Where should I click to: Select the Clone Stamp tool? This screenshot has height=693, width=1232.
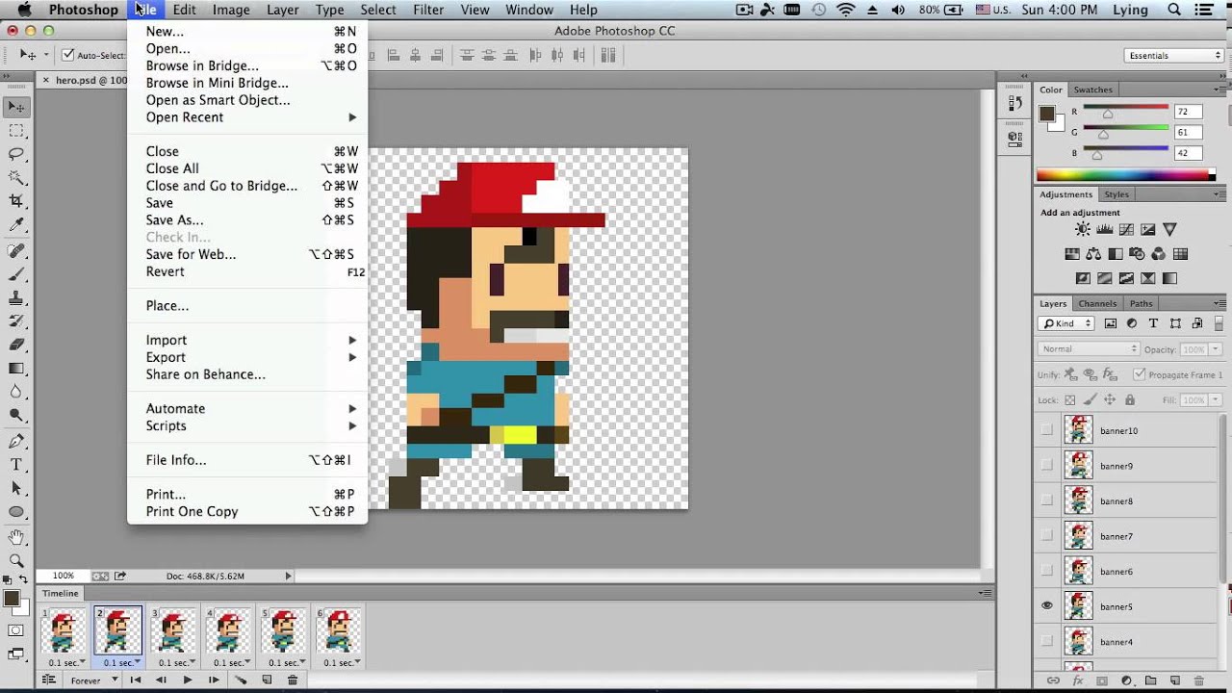16,297
